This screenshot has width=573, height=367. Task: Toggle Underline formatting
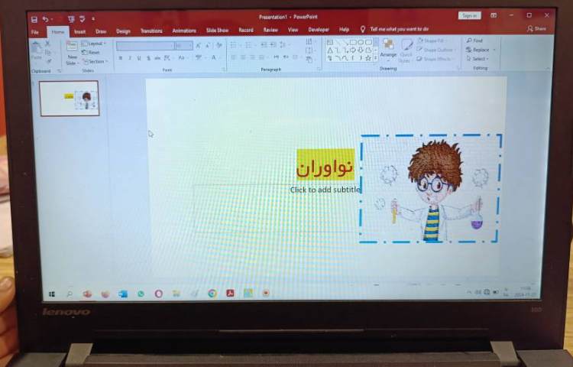click(139, 58)
